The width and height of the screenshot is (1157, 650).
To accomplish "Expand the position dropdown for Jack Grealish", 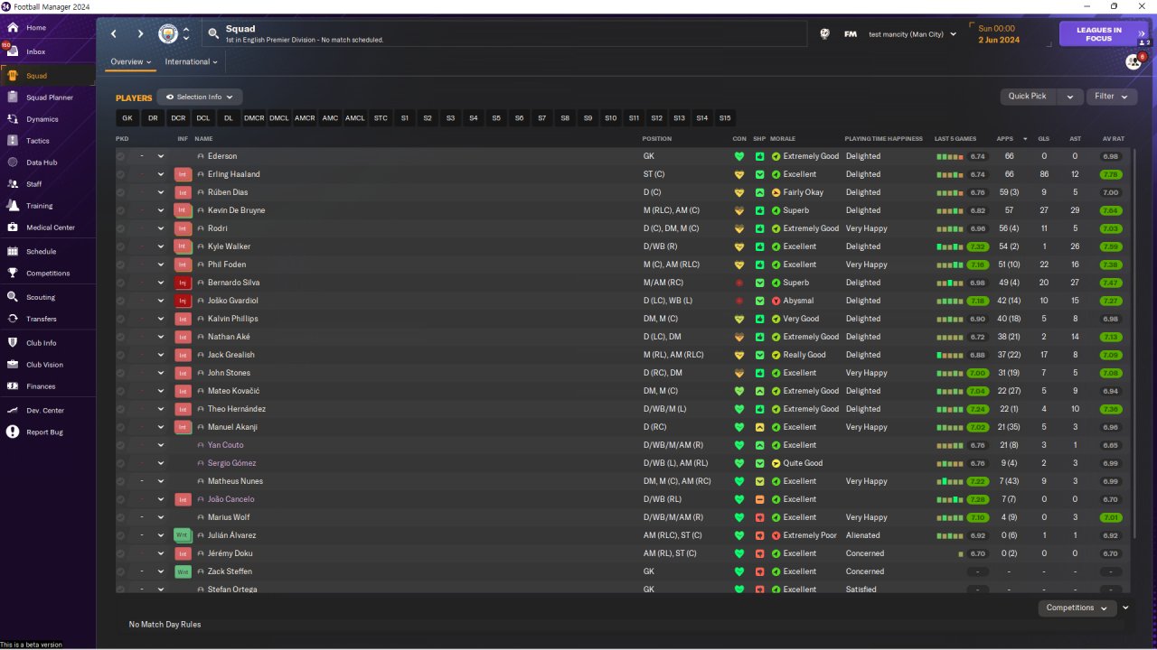I will (161, 355).
